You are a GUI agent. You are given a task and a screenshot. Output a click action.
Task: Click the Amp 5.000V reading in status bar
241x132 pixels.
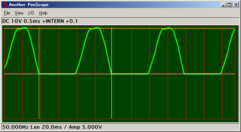click(85, 127)
